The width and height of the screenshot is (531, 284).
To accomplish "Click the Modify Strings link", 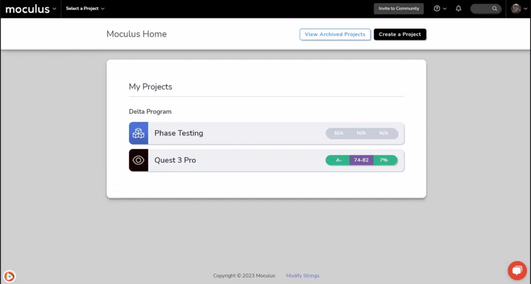I will click(303, 276).
